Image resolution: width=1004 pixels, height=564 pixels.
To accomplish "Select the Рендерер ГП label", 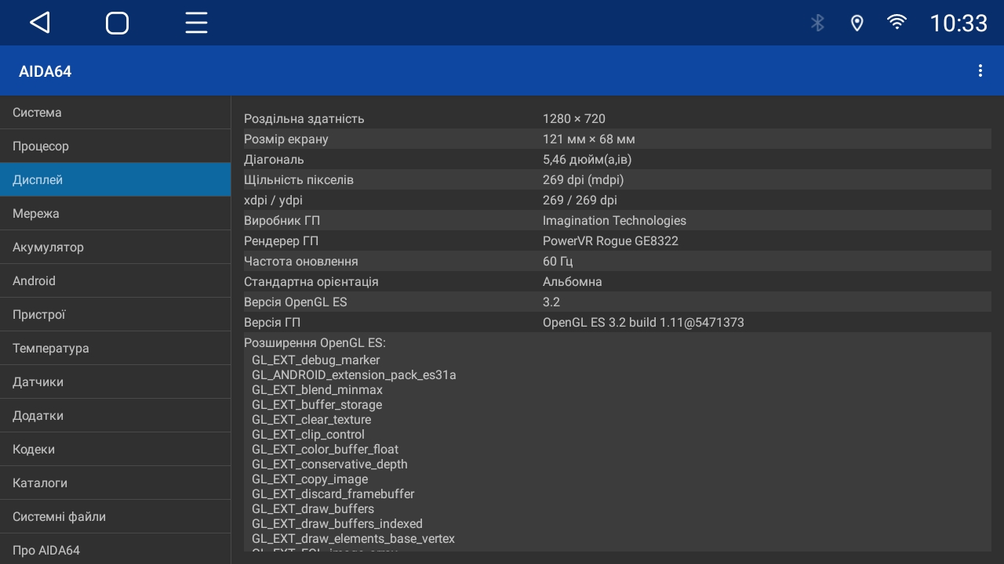I will pos(281,241).
